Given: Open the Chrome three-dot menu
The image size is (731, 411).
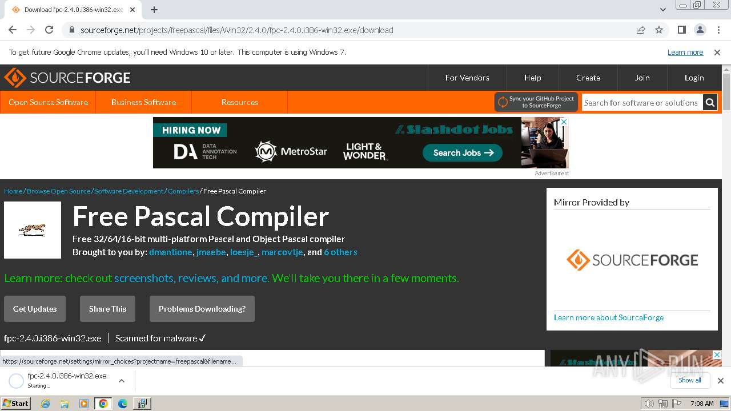Looking at the screenshot, I should [x=718, y=30].
